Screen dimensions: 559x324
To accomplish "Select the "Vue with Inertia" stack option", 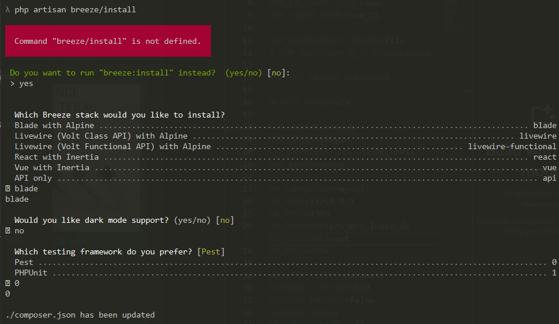I will 52,168.
